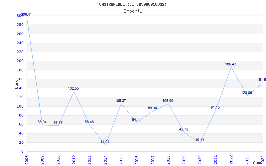The width and height of the screenshot is (266, 166).
Task: Click the 19.11 data label
Action: pyautogui.click(x=200, y=140)
